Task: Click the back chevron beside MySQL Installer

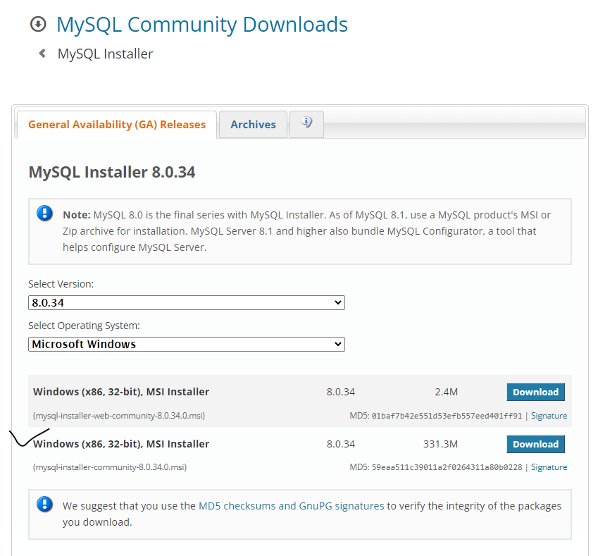Action: [42, 54]
